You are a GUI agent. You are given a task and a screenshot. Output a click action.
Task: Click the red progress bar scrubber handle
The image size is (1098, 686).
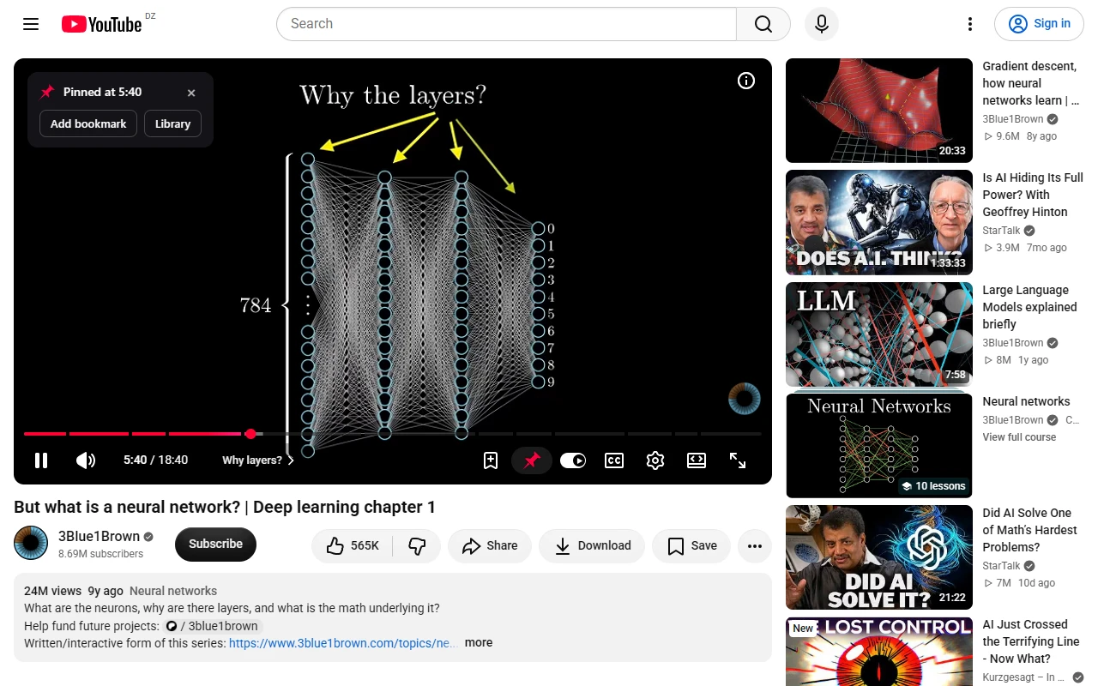point(250,434)
